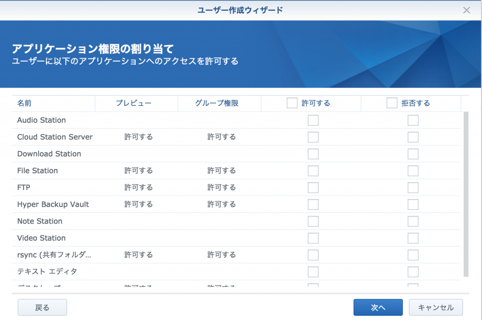Deny access for Cloud Station Server
482x320 pixels.
413,137
